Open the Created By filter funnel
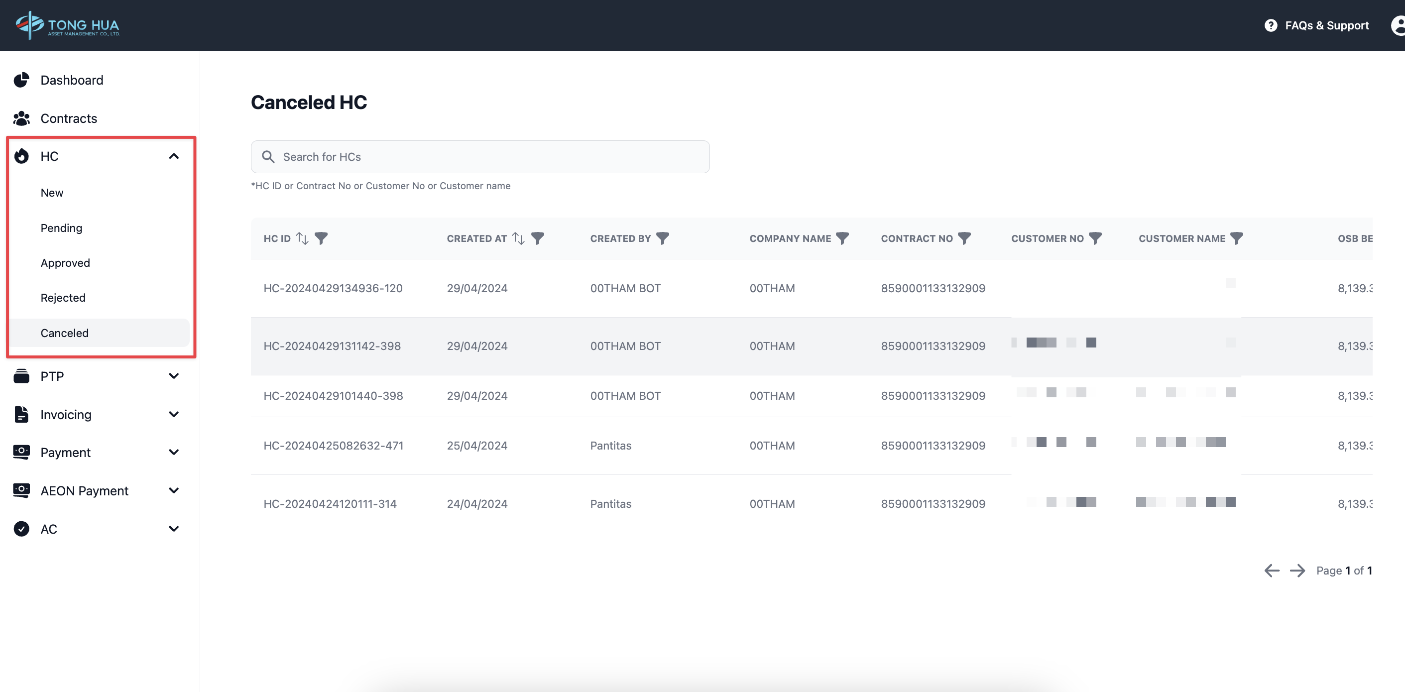 point(662,238)
